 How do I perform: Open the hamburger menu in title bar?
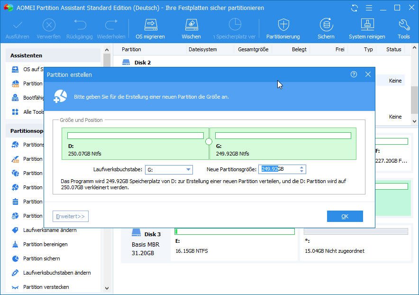369,8
